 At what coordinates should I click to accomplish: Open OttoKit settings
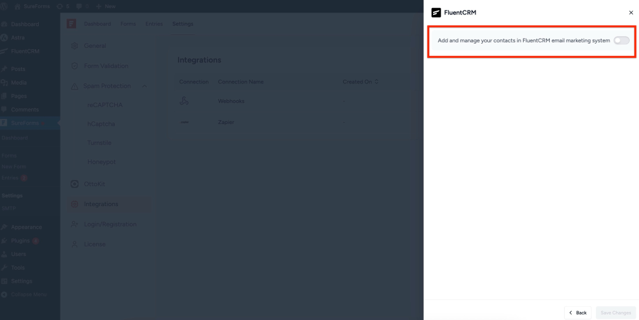pos(95,184)
